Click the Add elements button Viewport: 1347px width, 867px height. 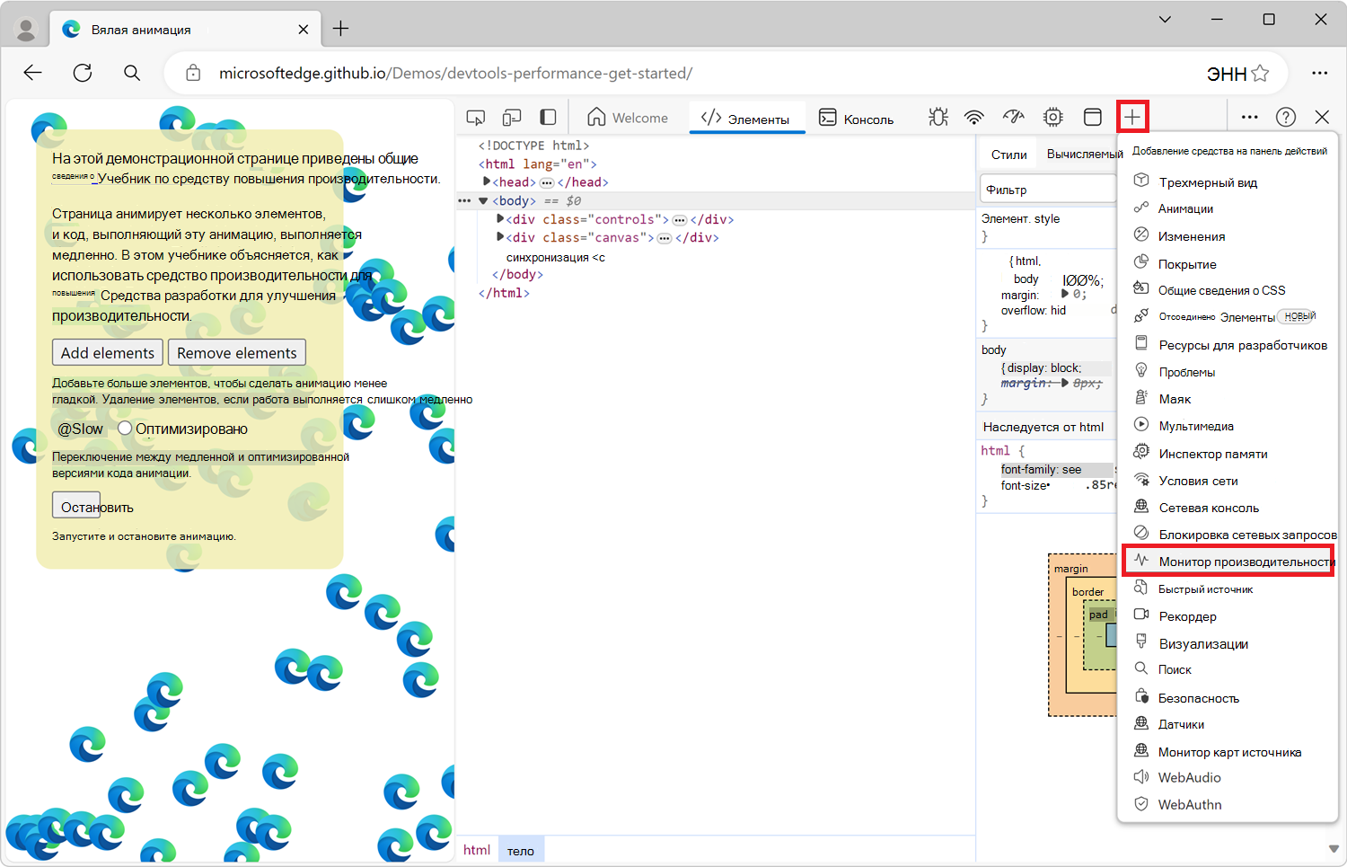tap(108, 353)
